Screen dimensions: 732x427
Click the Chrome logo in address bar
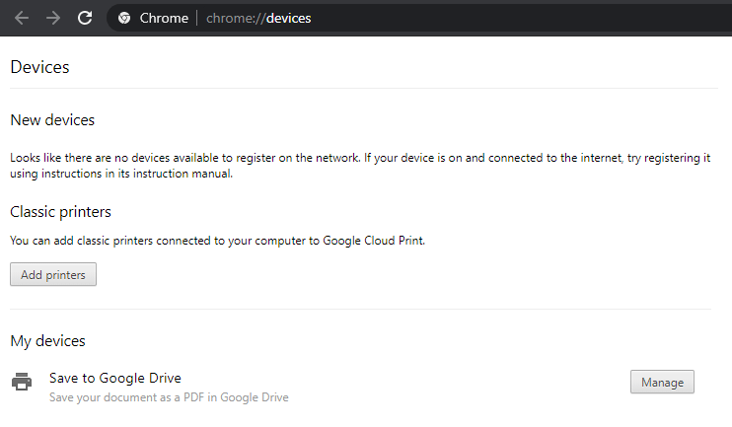[124, 18]
